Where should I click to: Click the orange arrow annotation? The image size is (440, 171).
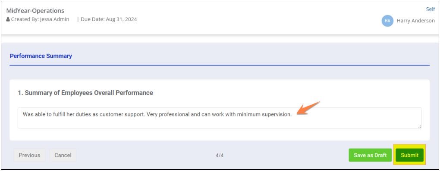(x=309, y=107)
